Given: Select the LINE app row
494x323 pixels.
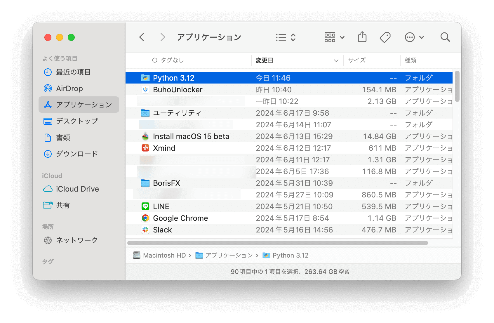Looking at the screenshot, I should [x=289, y=206].
